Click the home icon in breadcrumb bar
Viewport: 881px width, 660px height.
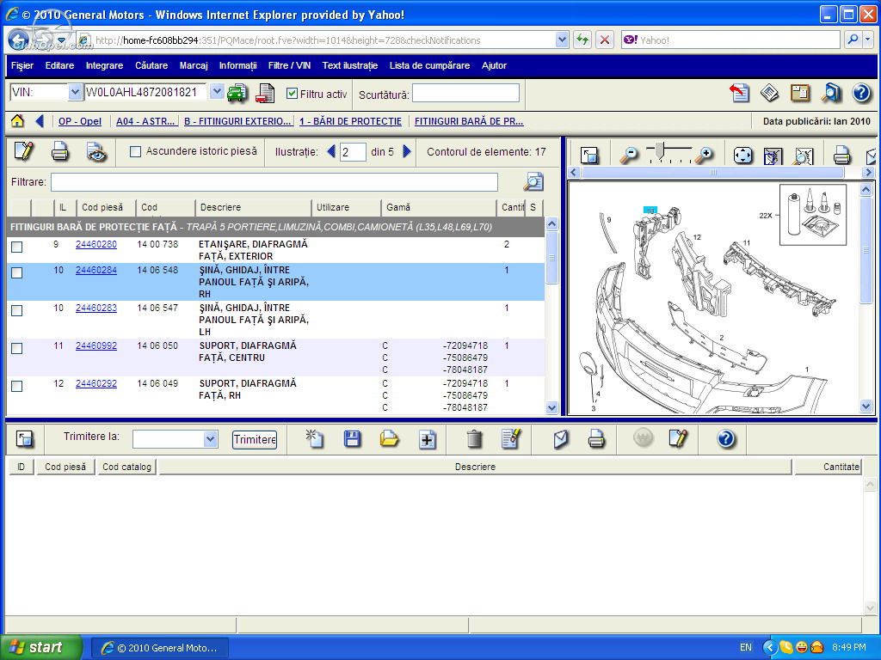tap(17, 120)
